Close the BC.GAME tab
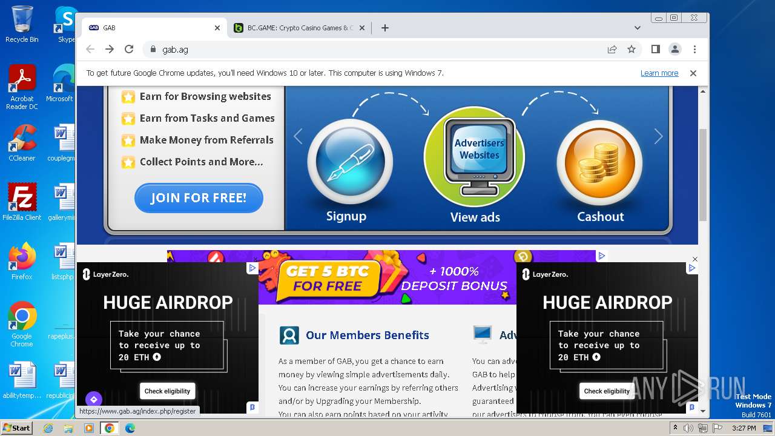Screen dimensions: 775x436 tap(362, 28)
